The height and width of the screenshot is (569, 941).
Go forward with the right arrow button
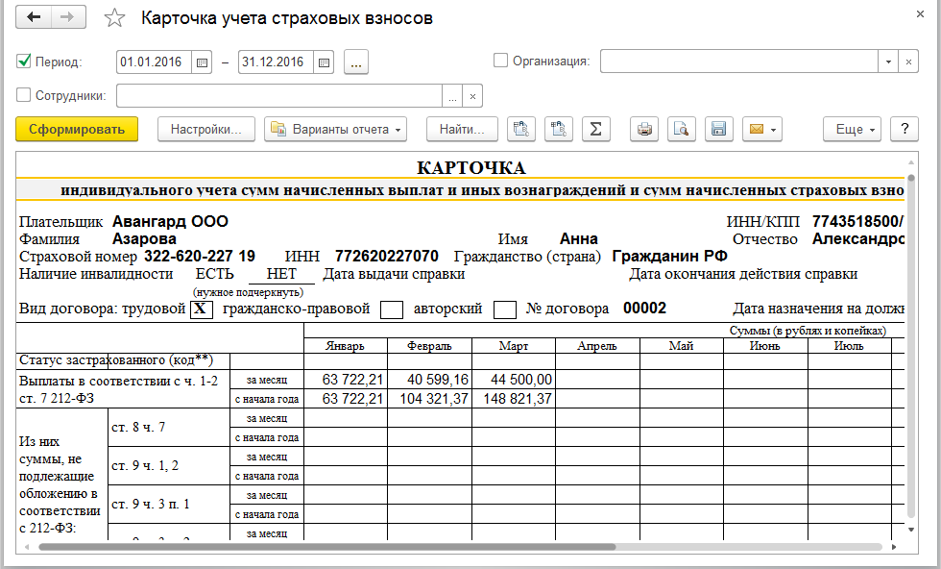pos(68,17)
